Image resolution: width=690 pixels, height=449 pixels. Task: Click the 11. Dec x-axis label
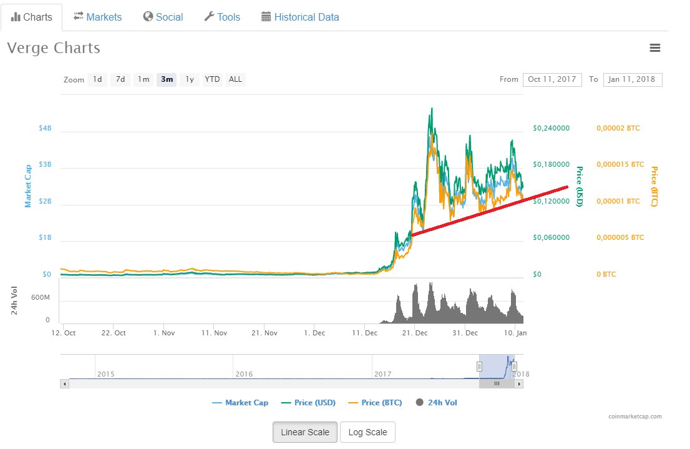pos(364,333)
